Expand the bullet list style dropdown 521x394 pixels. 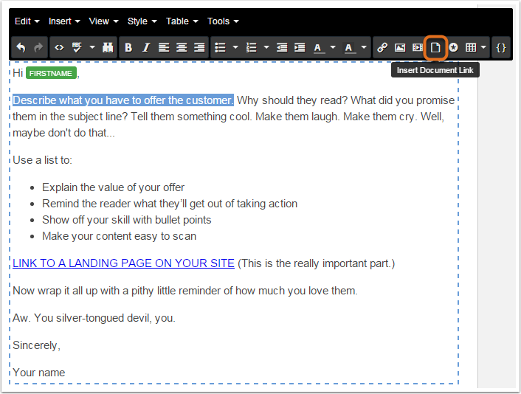[x=235, y=47]
